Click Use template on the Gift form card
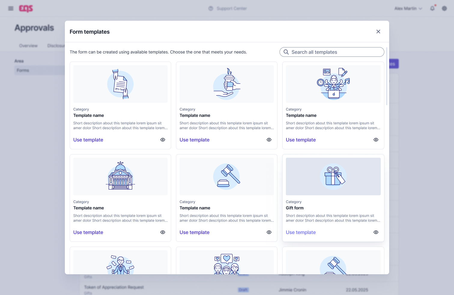This screenshot has height=295, width=454. [x=301, y=232]
